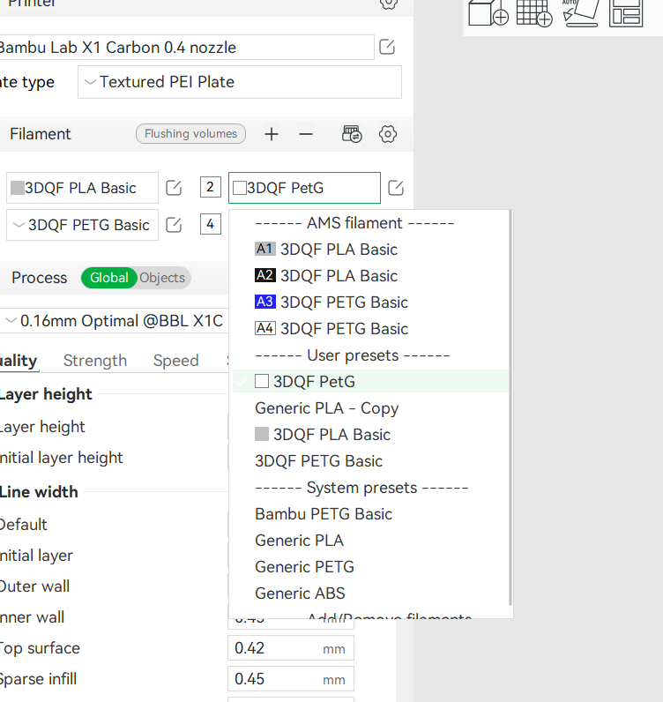
Task: Switch Process to Objects mode
Action: pos(162,278)
